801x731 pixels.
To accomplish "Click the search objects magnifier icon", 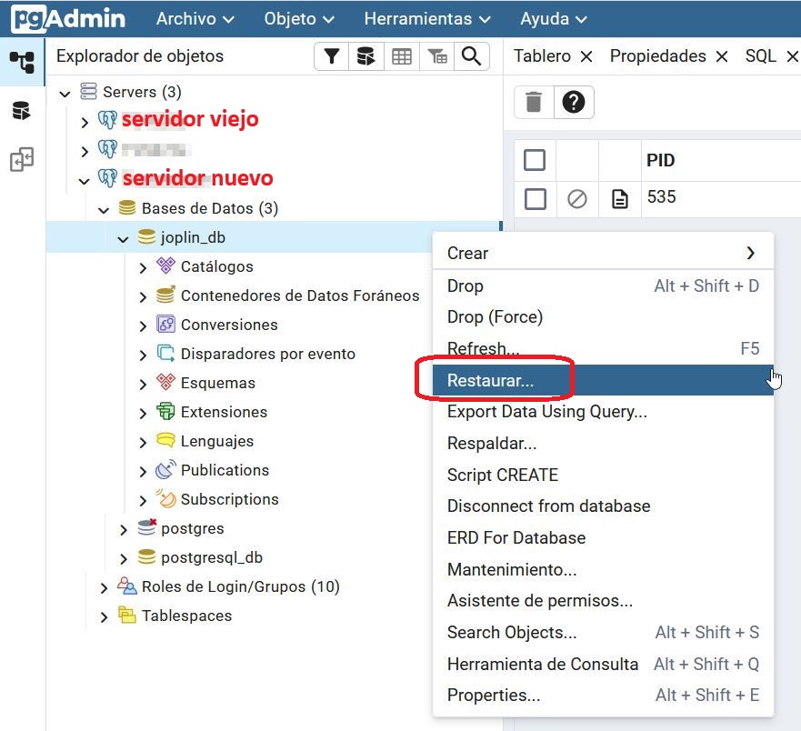I will pyautogui.click(x=471, y=56).
